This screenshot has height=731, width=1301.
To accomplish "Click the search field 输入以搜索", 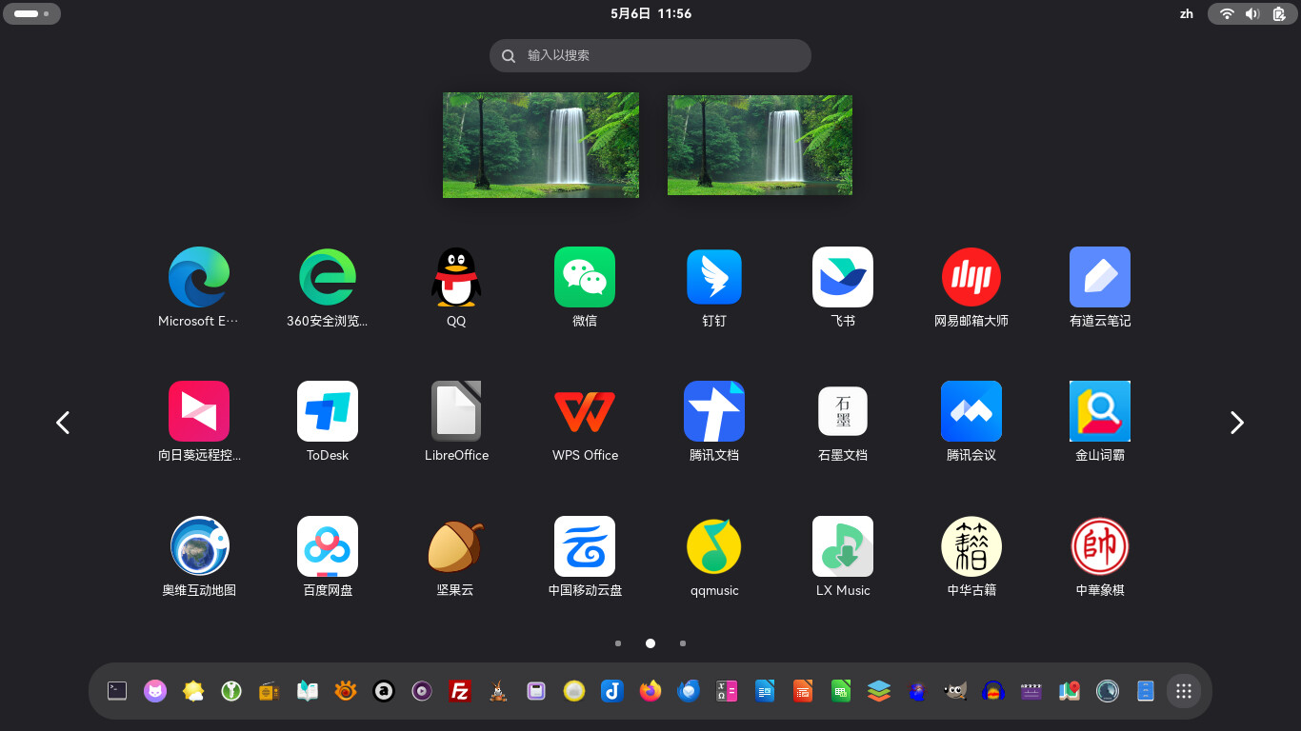I will pos(650,55).
